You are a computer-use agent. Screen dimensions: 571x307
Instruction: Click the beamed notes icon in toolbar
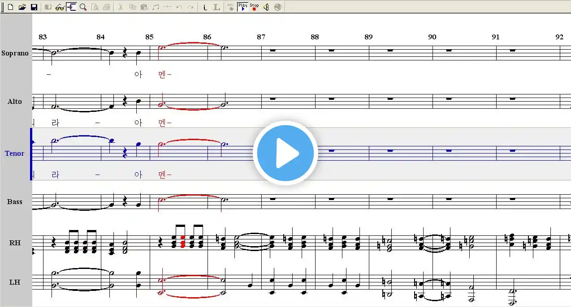(156, 7)
